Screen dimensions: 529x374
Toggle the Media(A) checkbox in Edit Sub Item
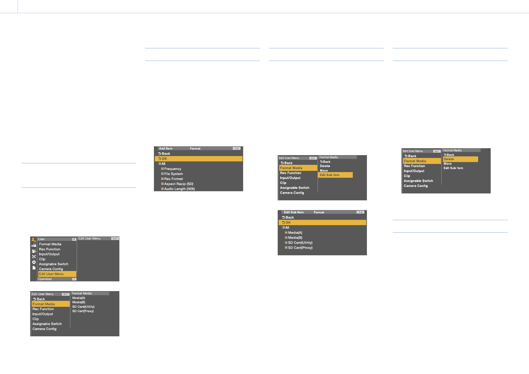(286, 233)
